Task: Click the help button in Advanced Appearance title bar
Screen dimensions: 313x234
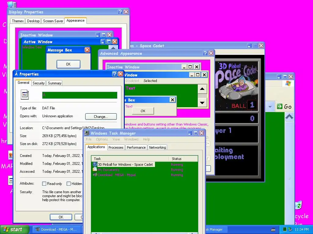Action: (205, 53)
